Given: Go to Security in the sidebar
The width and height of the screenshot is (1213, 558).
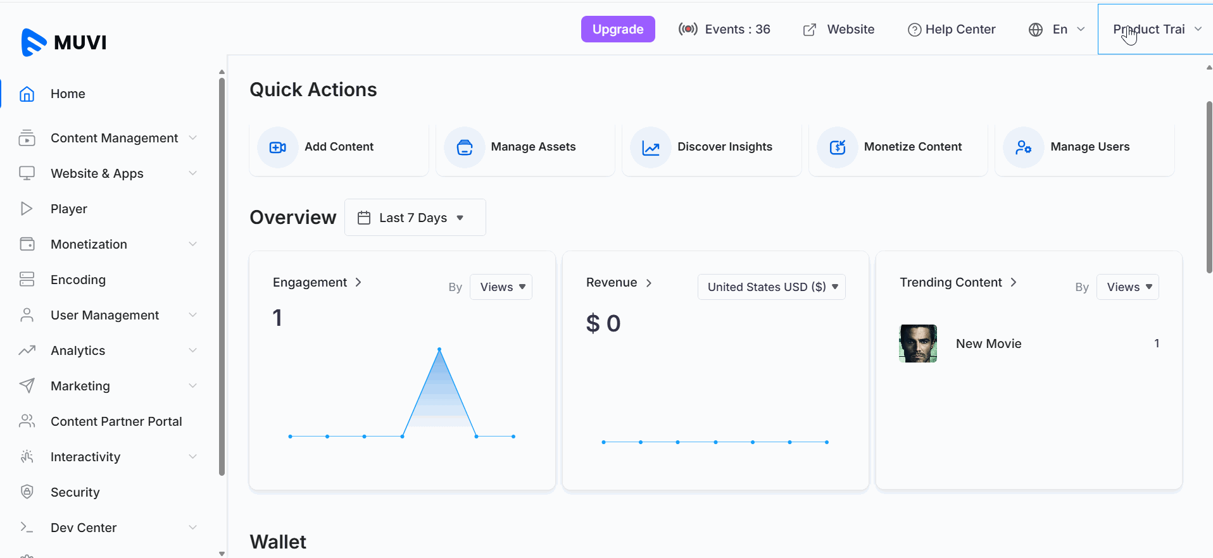Looking at the screenshot, I should [75, 492].
